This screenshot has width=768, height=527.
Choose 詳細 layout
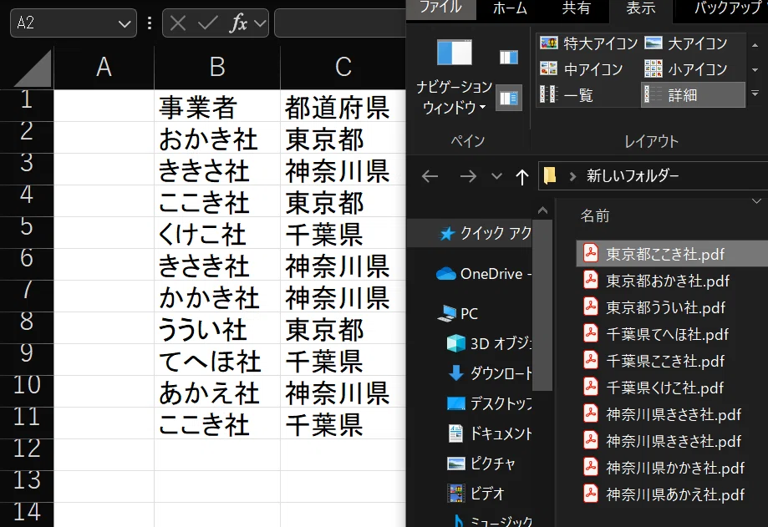[x=693, y=94]
